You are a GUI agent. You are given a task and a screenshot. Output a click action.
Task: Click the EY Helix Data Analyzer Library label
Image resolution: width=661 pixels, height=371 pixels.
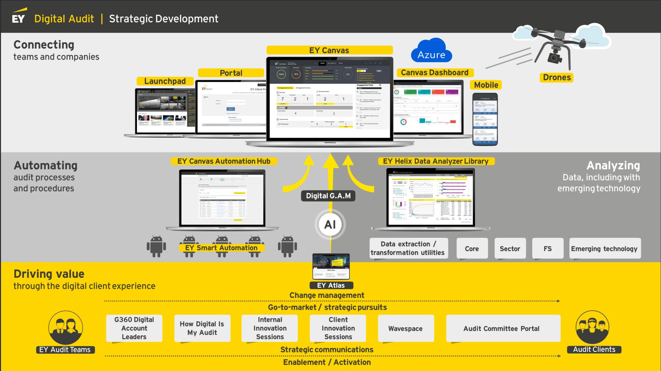pos(436,161)
